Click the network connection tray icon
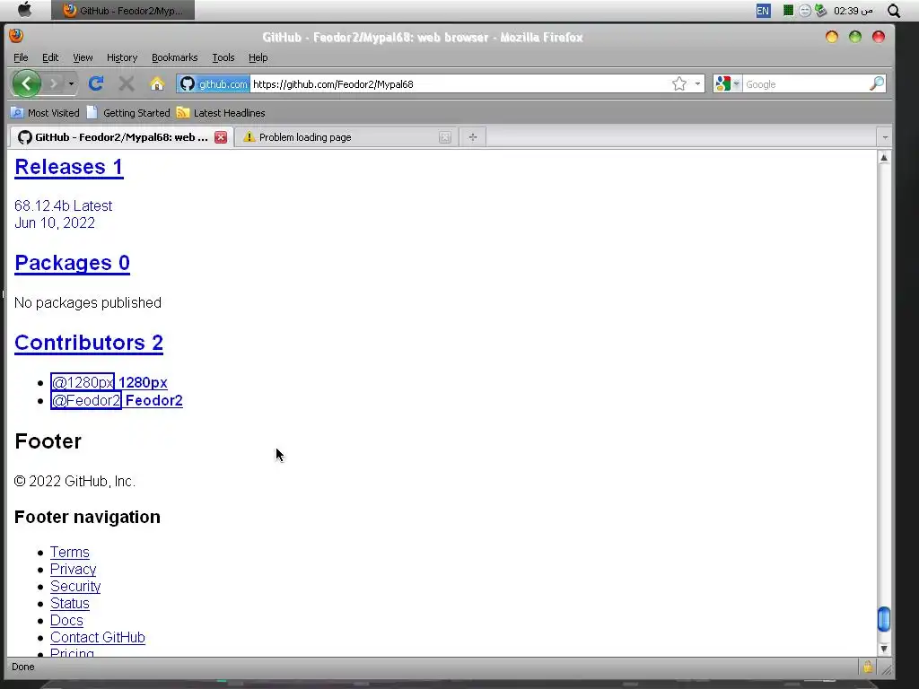919x689 pixels. [x=820, y=11]
